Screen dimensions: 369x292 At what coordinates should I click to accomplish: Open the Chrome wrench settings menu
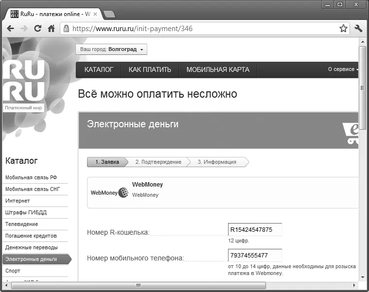coord(359,29)
